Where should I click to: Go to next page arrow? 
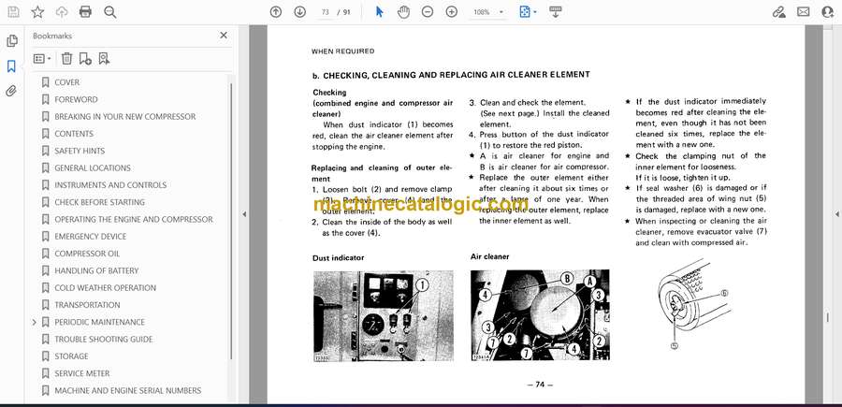click(300, 12)
